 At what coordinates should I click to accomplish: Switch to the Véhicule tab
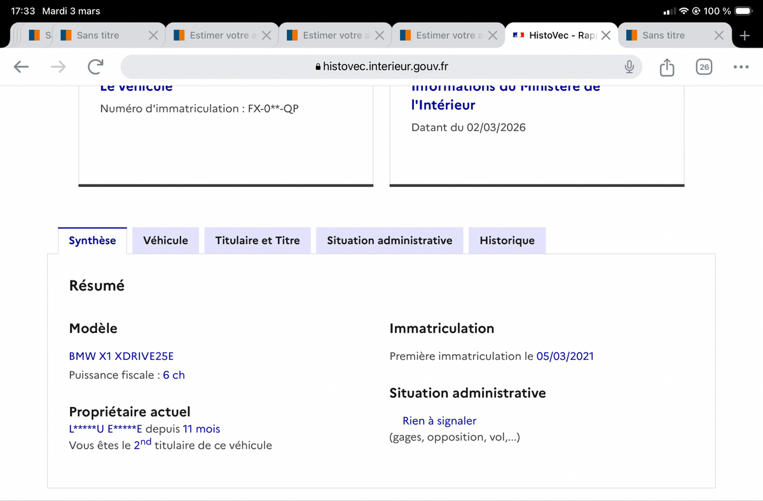click(x=165, y=240)
